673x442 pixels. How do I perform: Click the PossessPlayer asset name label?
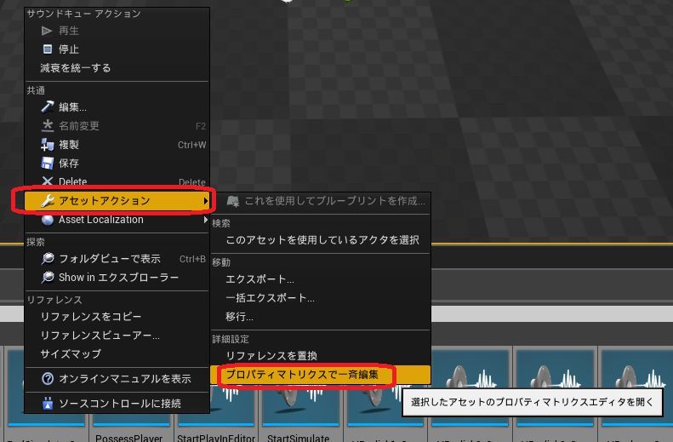(x=128, y=438)
